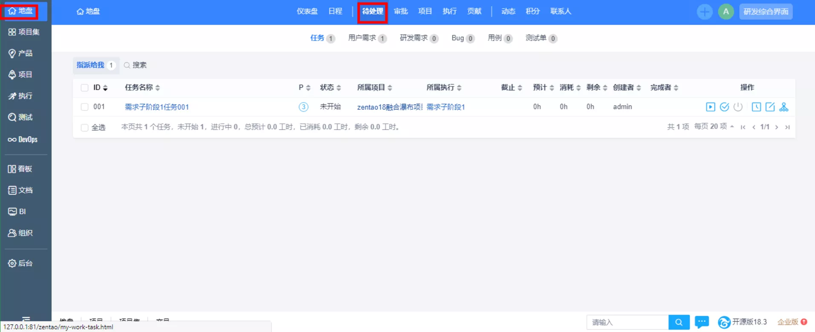Open the 企业版 link
The image size is (815, 332).
[792, 322]
